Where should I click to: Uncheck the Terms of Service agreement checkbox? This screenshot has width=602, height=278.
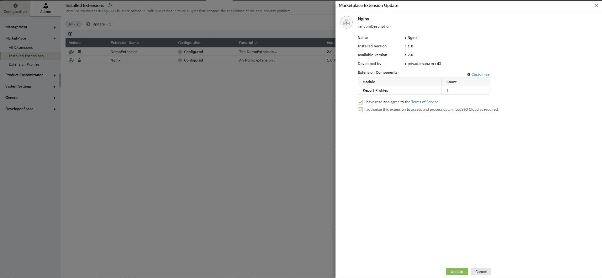click(x=360, y=102)
